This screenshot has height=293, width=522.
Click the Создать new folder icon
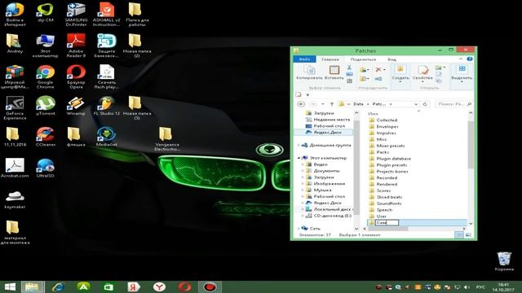400,69
